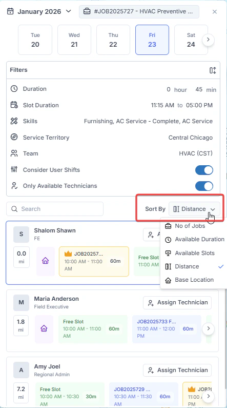227x408 pixels.
Task: Show next dates with the day carousel arrow
Action: (208, 40)
